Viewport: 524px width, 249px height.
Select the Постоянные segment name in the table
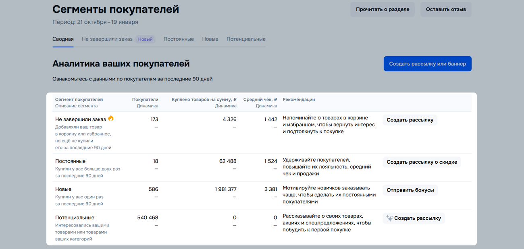71,161
